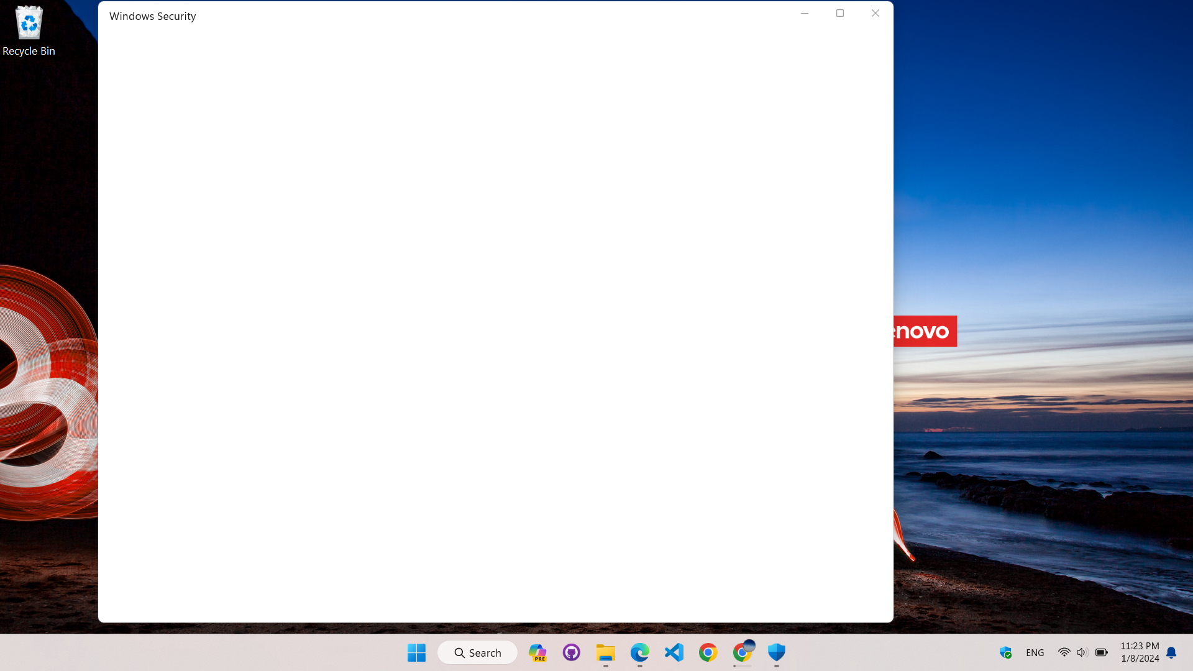Viewport: 1193px width, 671px height.
Task: Maximize the Windows Security window
Action: click(840, 13)
